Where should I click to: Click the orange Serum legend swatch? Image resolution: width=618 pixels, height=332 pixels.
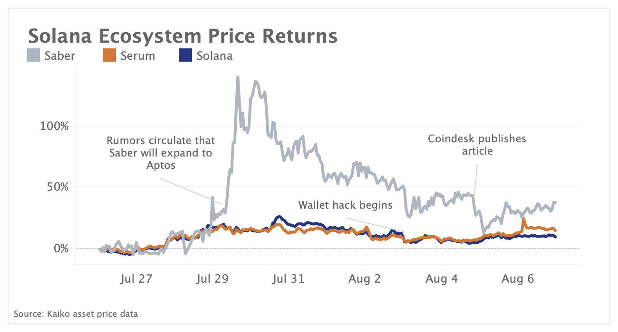(x=109, y=56)
